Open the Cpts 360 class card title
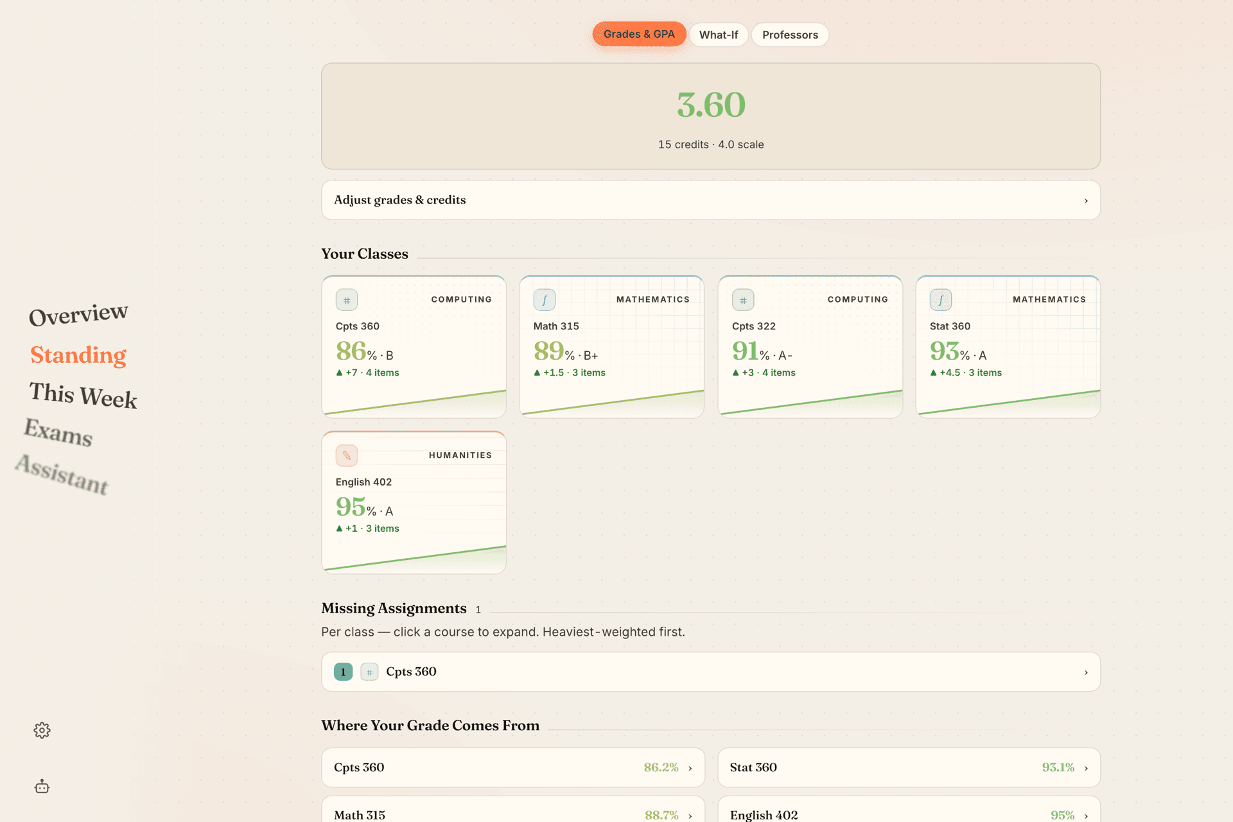The height and width of the screenshot is (822, 1233). (x=358, y=326)
